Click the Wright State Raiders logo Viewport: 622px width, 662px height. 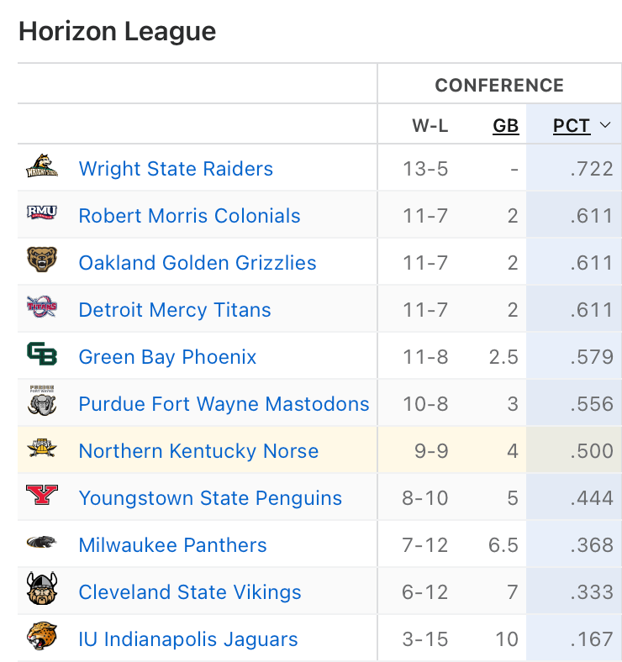click(x=42, y=168)
